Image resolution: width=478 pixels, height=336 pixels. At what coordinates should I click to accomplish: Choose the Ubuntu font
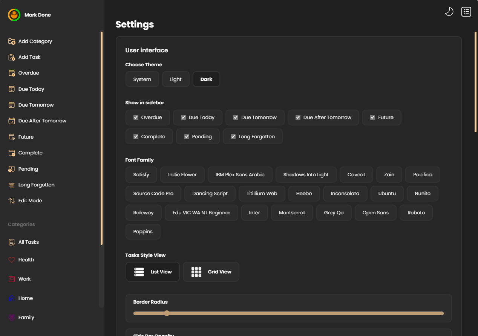point(387,194)
